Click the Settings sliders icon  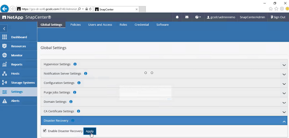4,92
